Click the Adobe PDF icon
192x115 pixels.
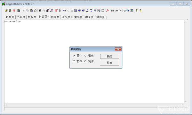[108, 11]
